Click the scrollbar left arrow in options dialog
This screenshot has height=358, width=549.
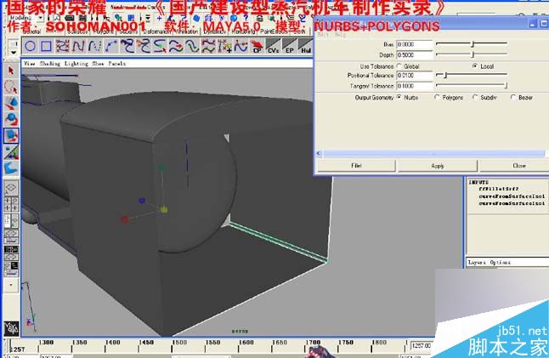click(x=319, y=153)
